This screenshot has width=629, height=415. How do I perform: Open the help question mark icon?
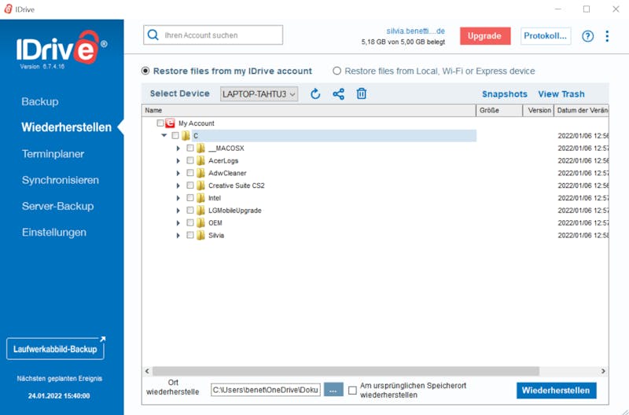tap(587, 36)
